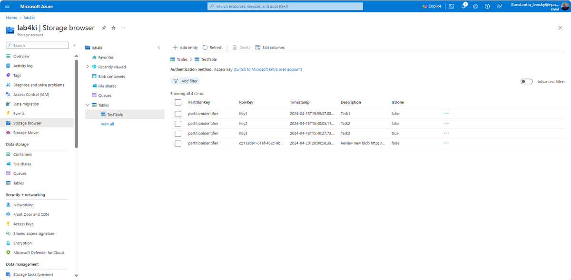Screen dimensions: 571x280
Task: Close the Storage browser blade
Action: (560, 28)
